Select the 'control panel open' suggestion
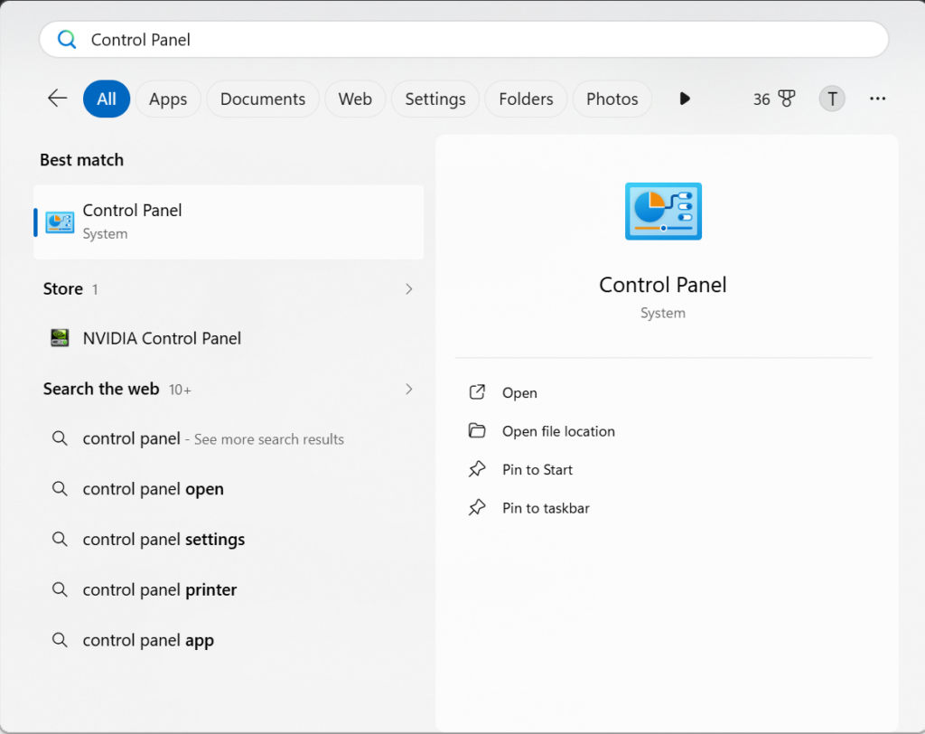This screenshot has width=925, height=734. click(x=229, y=488)
